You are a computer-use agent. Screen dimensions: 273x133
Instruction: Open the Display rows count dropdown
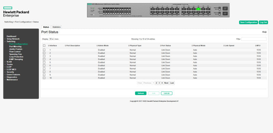coord(52,39)
